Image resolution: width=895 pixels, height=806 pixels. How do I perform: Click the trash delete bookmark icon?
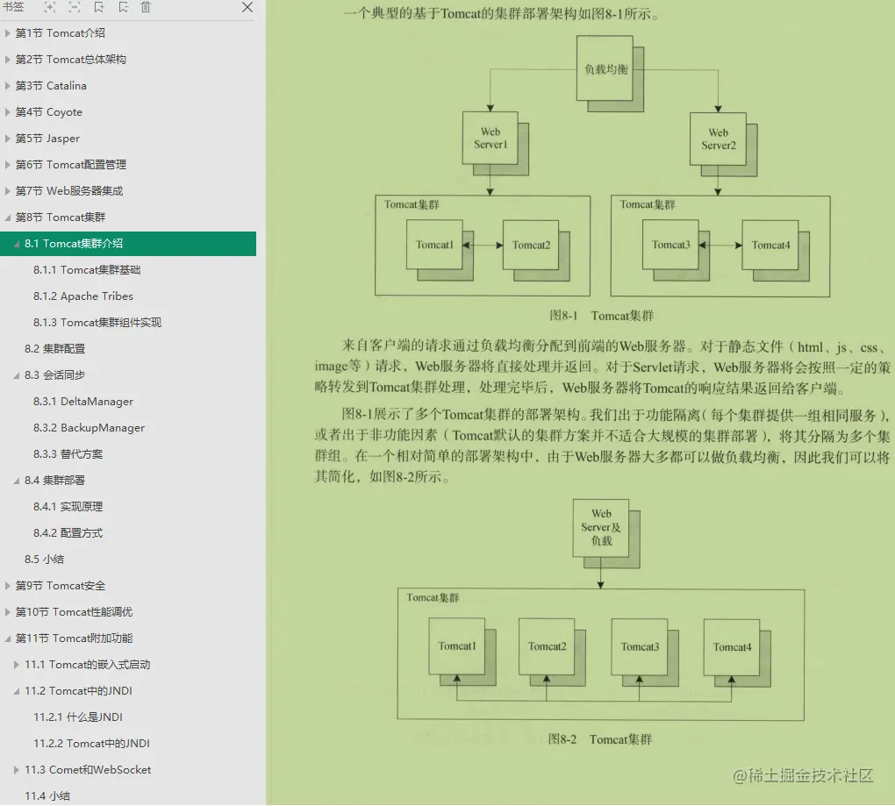[147, 7]
